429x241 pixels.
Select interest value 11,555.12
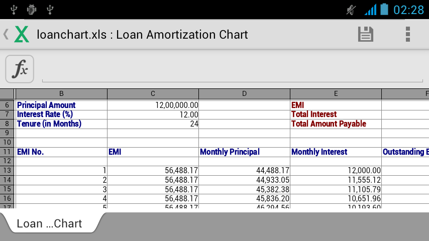tap(336, 180)
